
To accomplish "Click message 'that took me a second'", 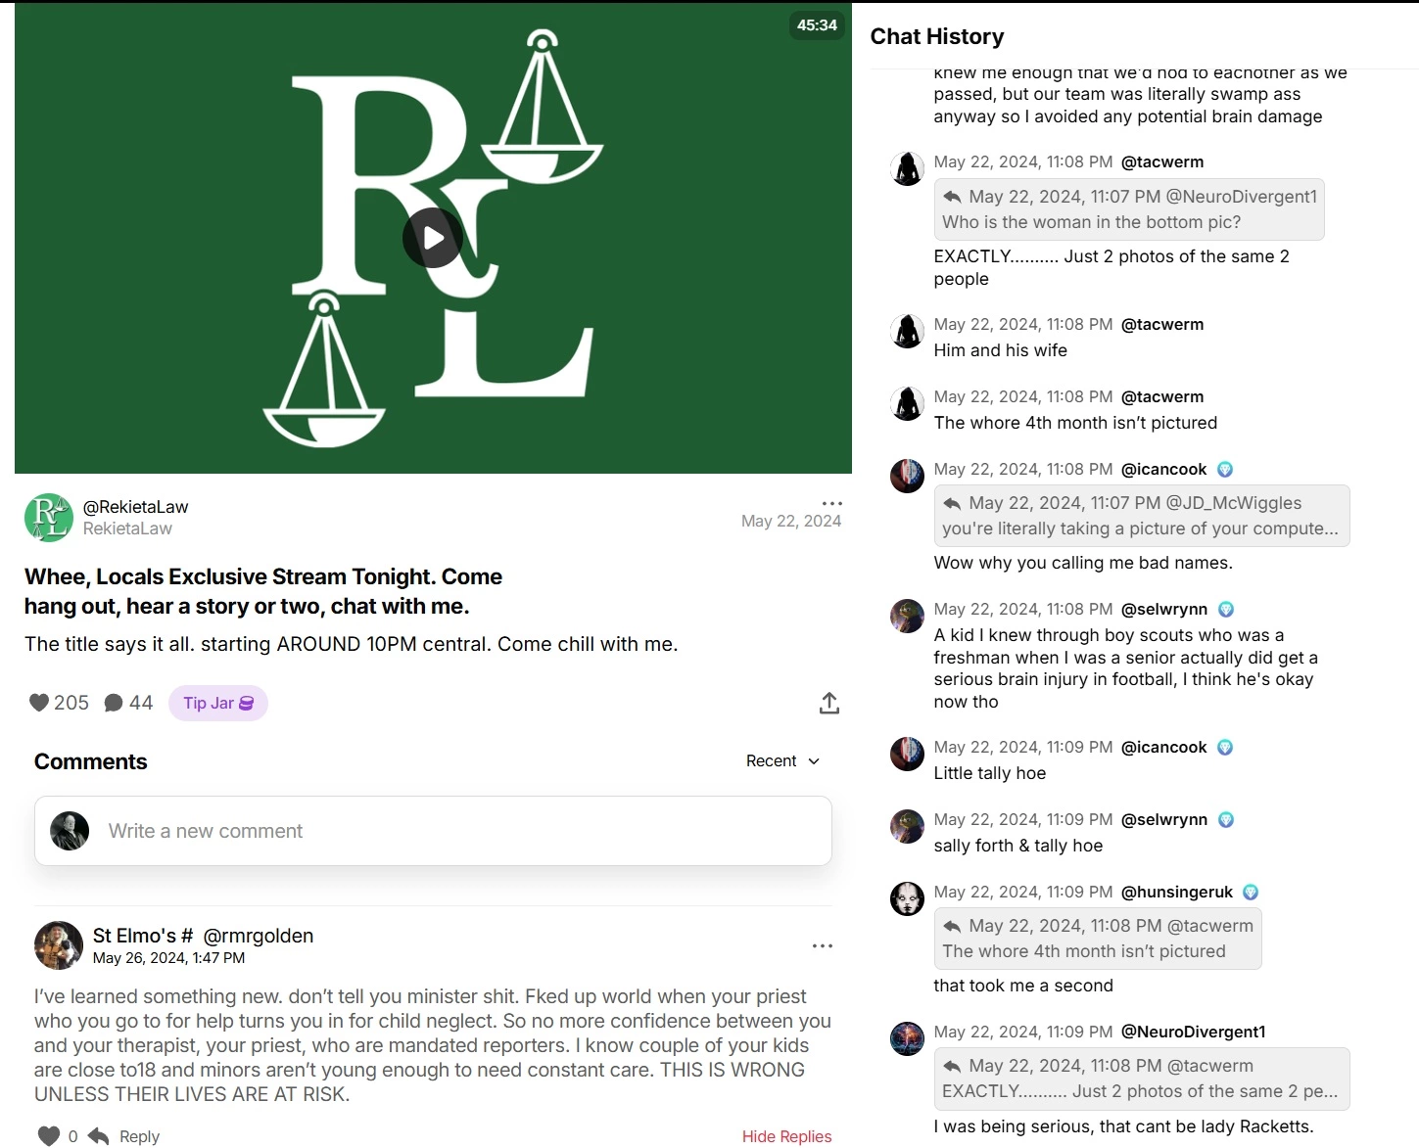I will [x=1023, y=986].
